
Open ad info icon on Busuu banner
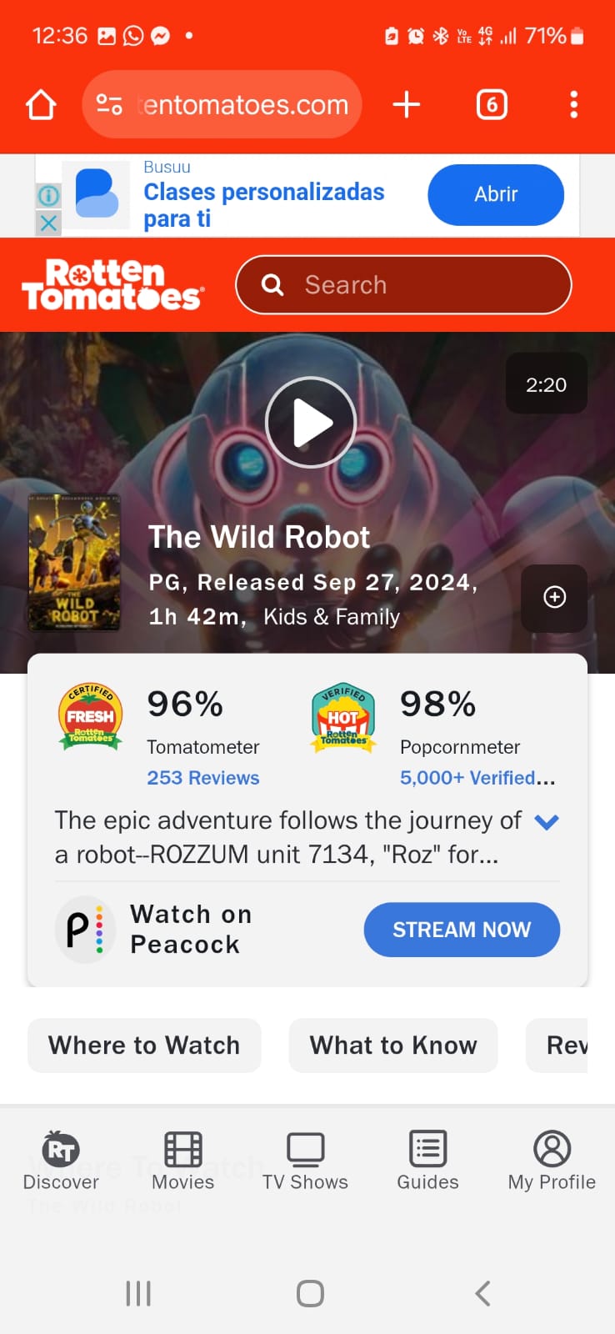(x=48, y=196)
